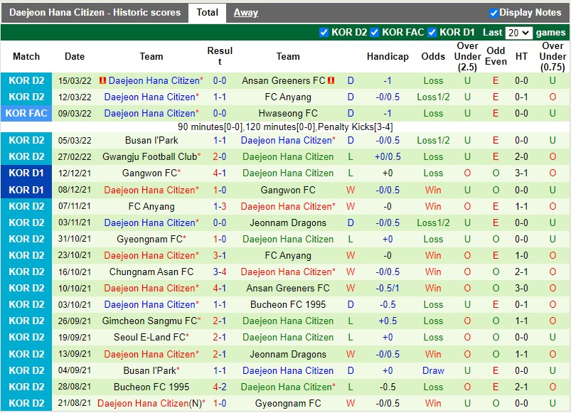Open Jeonnam Dragons in 03/11/21 row

[x=288, y=222]
